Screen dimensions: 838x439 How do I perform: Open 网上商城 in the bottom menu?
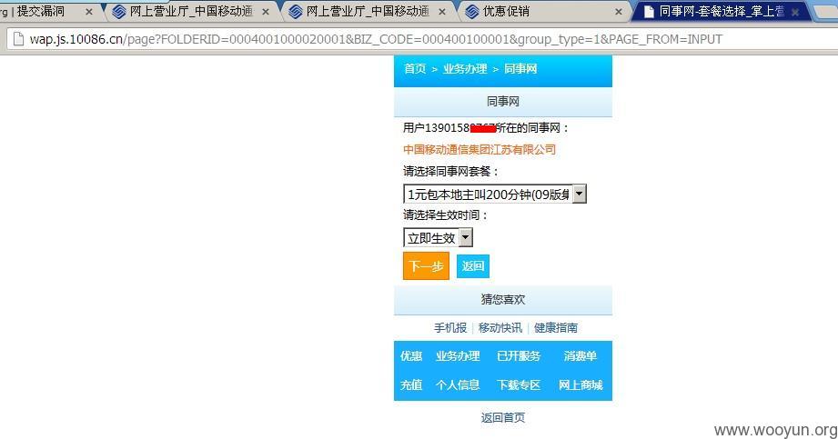click(x=581, y=384)
